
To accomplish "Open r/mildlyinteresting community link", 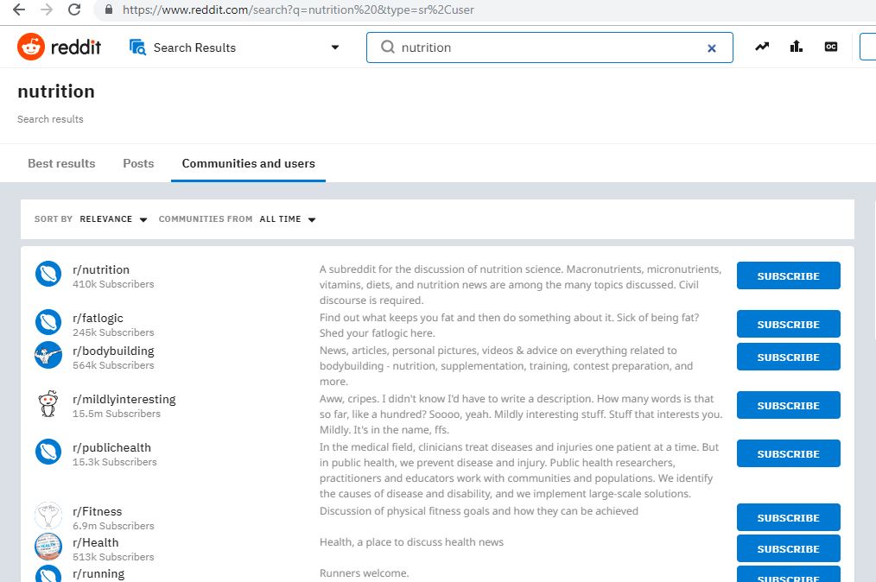I will click(124, 399).
